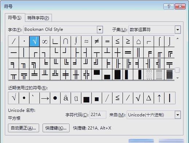
Task: Select recently used vertical bar symbol
Action: coord(170,98)
